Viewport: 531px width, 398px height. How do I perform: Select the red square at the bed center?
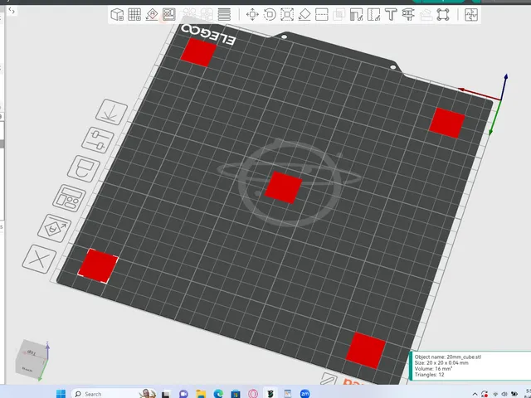coord(284,187)
